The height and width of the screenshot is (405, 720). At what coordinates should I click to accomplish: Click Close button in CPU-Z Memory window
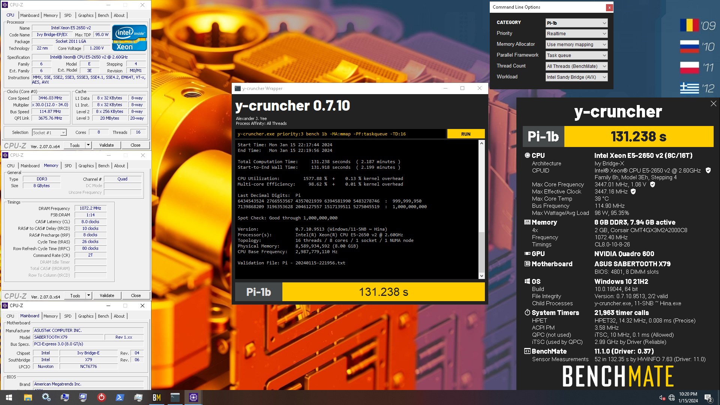pyautogui.click(x=136, y=295)
